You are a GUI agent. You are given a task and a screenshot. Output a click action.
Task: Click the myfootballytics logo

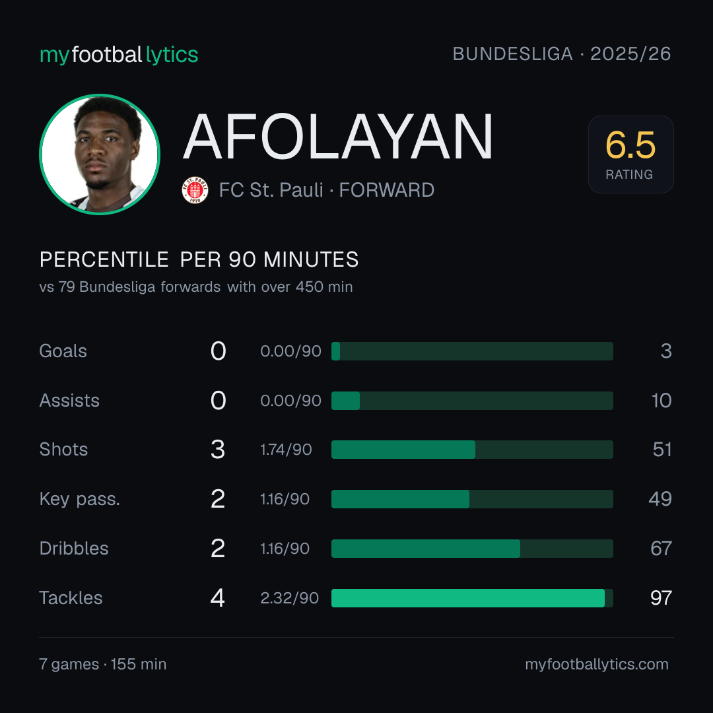coord(119,55)
